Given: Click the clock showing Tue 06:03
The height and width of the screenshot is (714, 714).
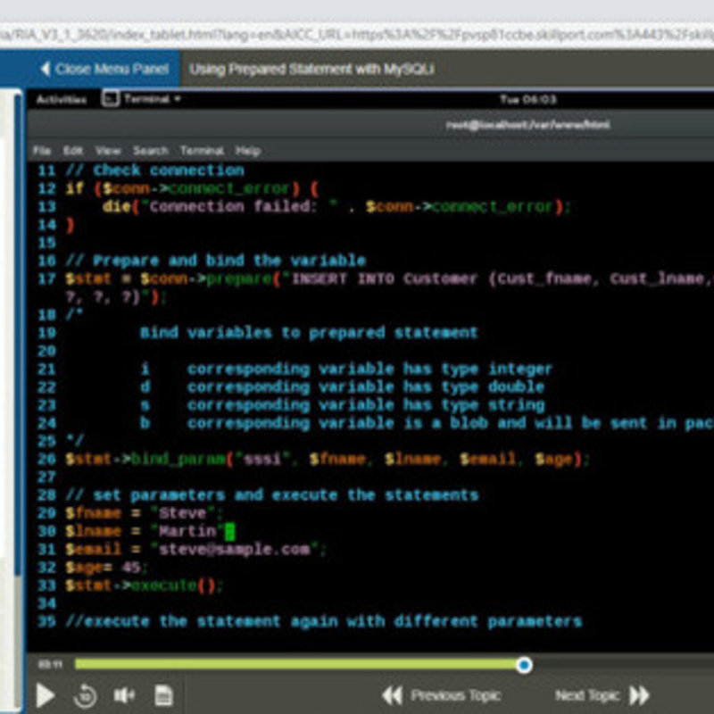Looking at the screenshot, I should [527, 99].
